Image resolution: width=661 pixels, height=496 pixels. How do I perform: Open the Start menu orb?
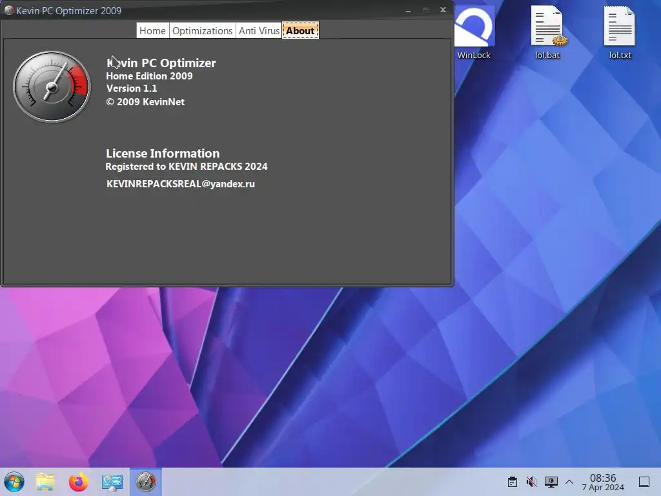click(14, 482)
